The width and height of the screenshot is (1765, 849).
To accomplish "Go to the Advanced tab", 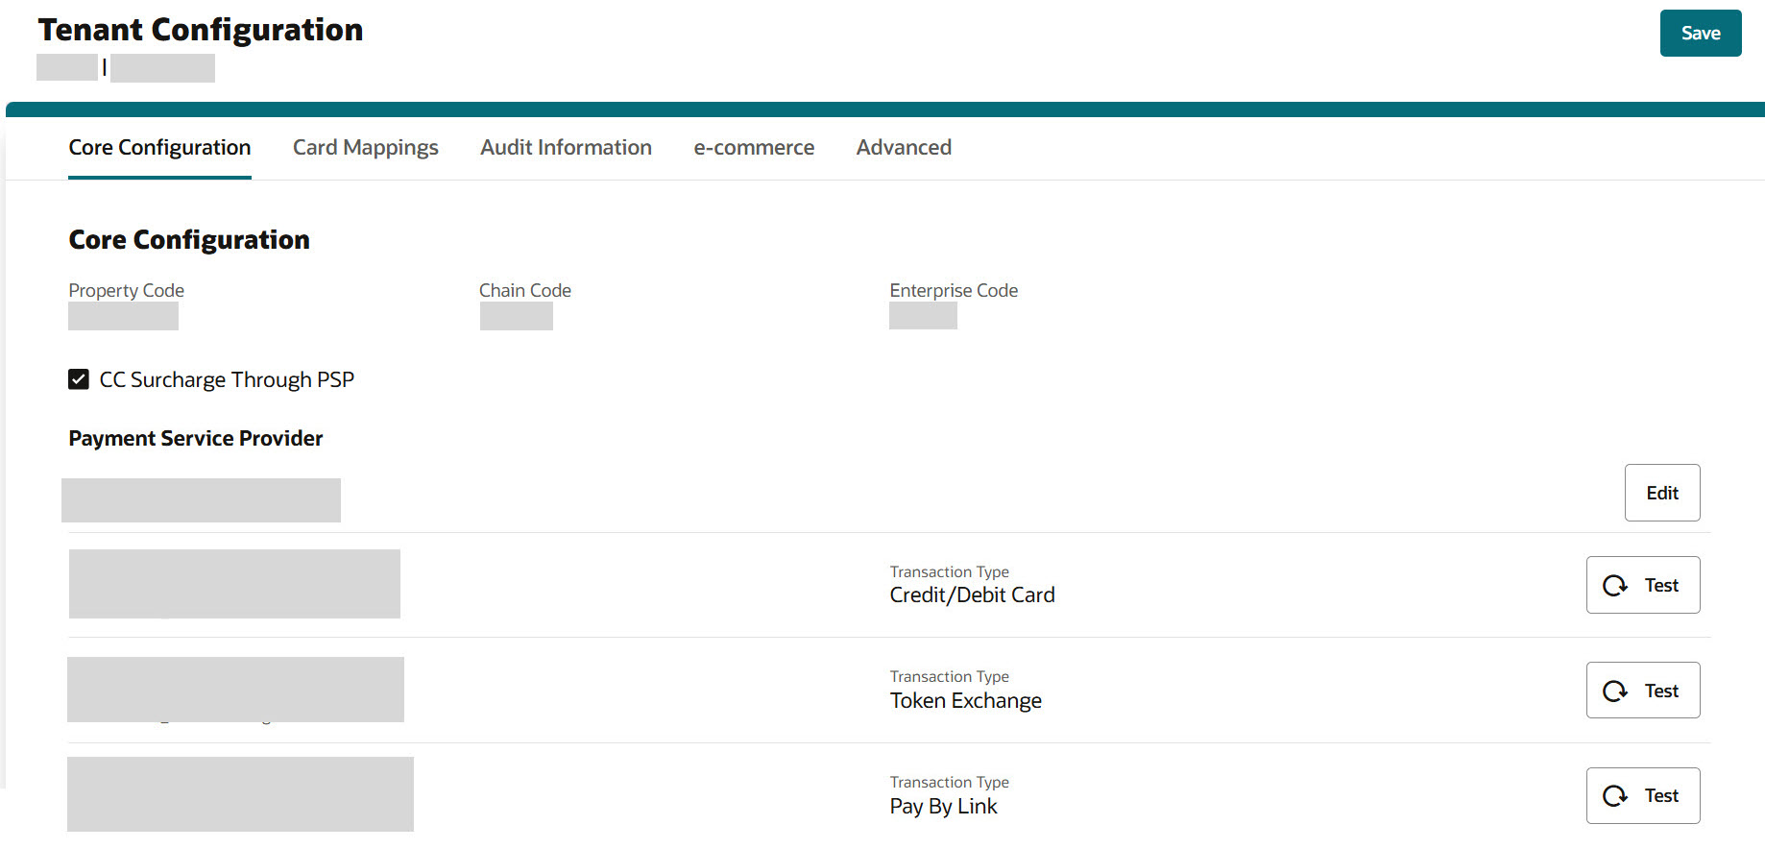I will point(904,147).
